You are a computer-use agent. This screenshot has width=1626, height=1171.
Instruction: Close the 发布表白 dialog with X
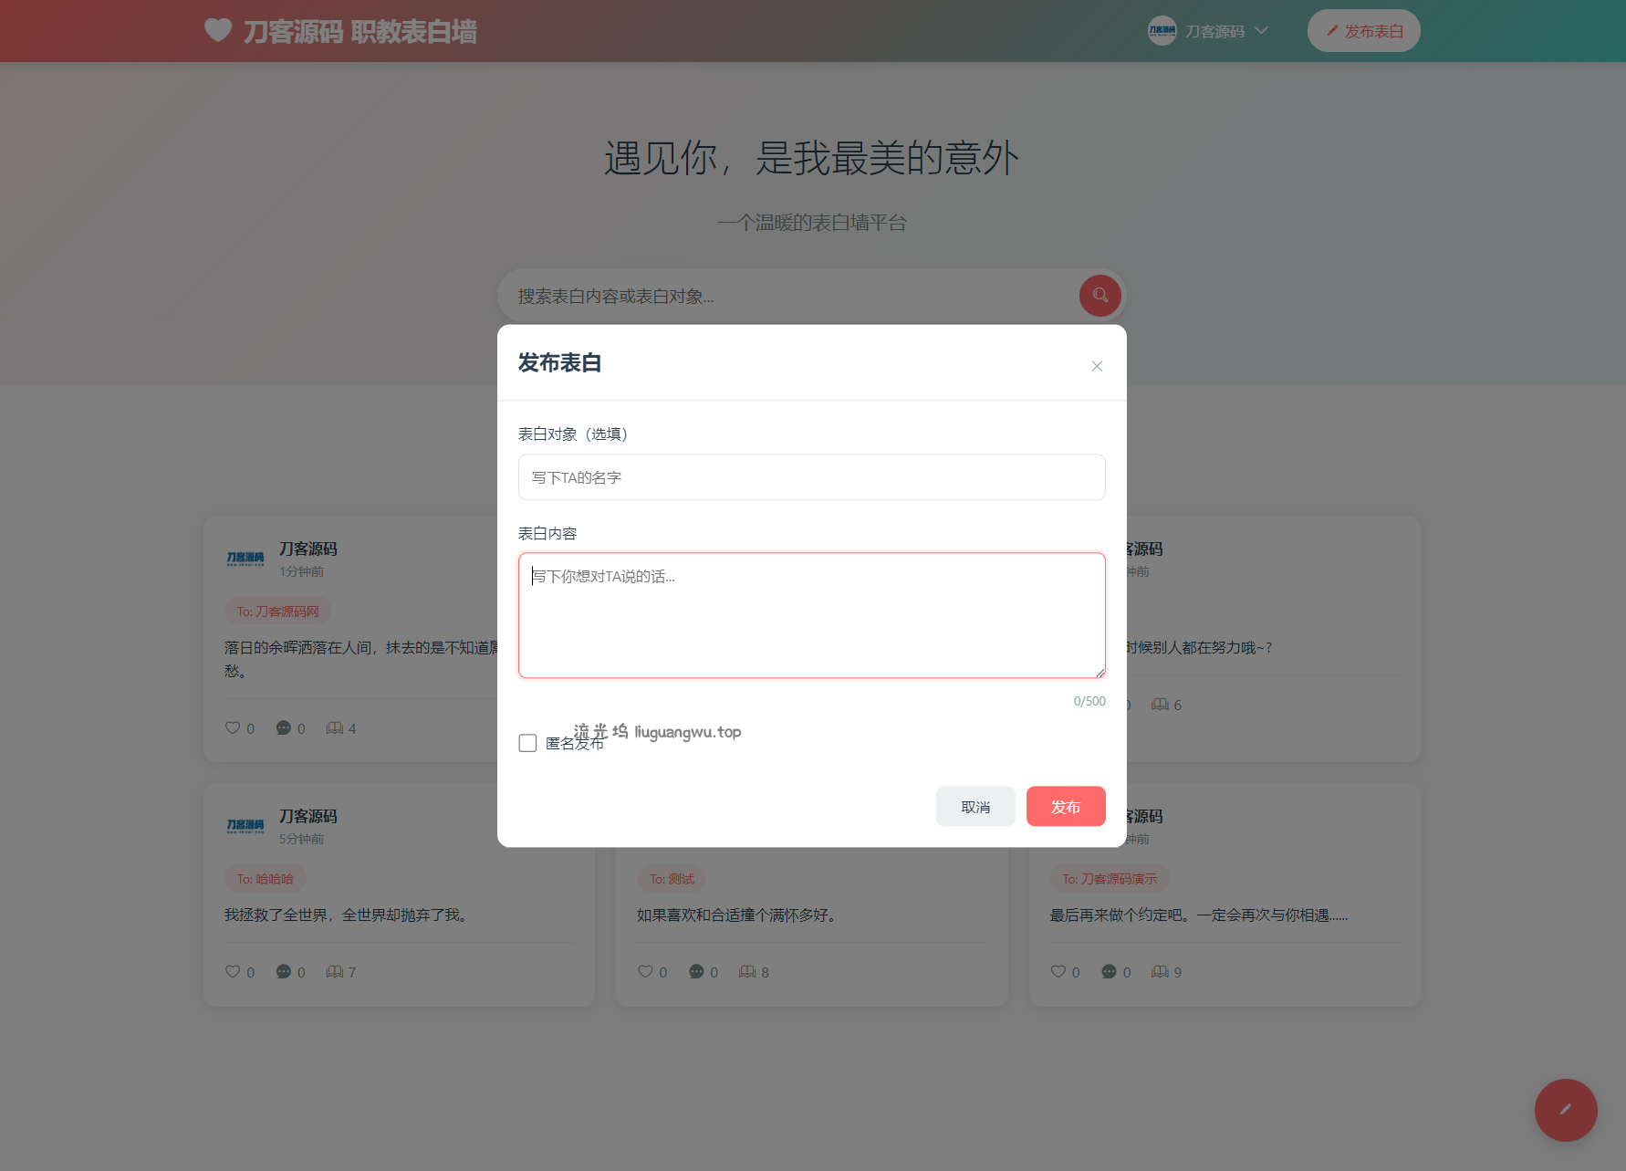(1097, 366)
